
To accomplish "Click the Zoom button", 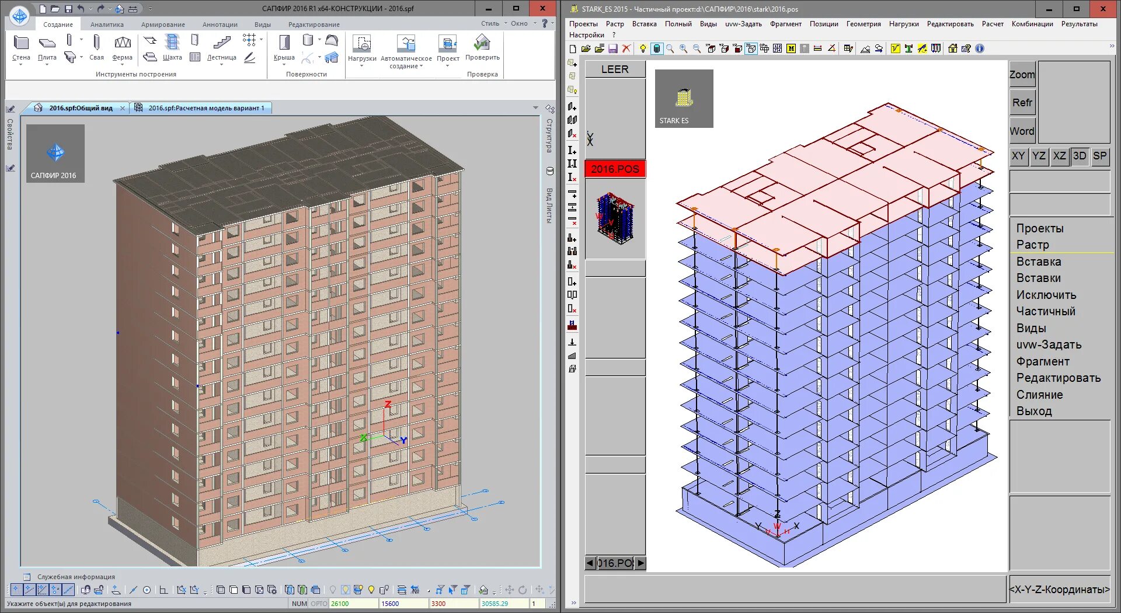I will coord(1022,75).
